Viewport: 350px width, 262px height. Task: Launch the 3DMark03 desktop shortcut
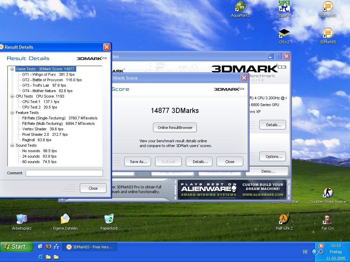point(328,9)
